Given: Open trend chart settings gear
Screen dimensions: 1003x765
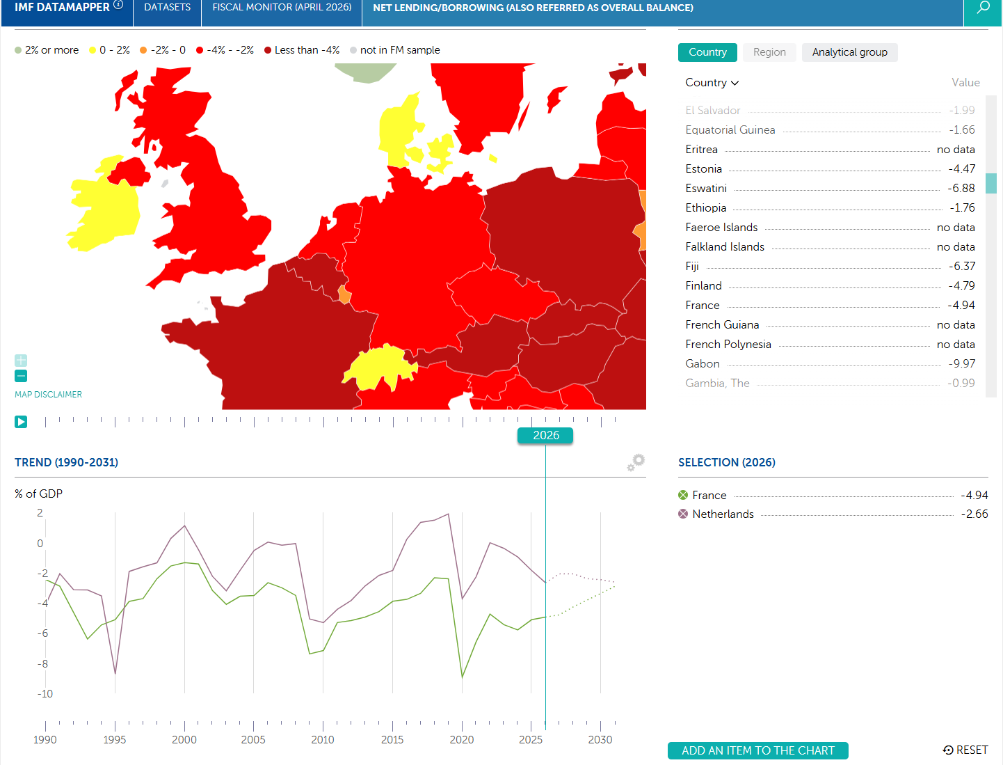Looking at the screenshot, I should pyautogui.click(x=636, y=462).
